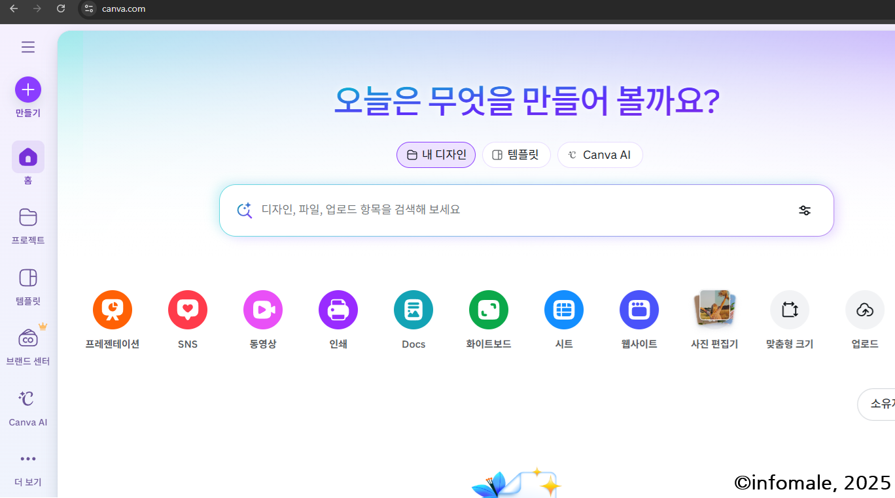
Task: Click the site info icon in address bar
Action: coord(89,8)
